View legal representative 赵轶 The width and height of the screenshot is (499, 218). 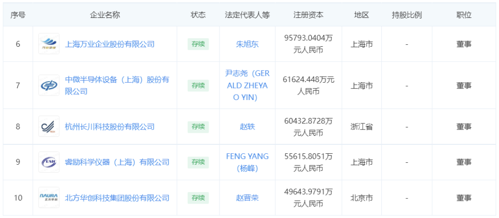248,127
